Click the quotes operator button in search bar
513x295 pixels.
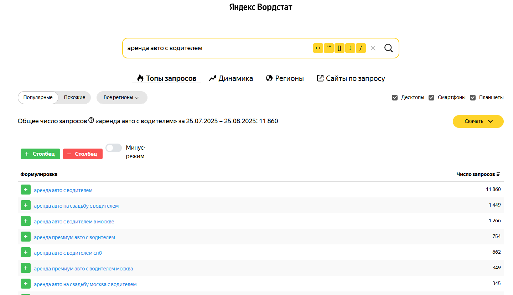coord(329,48)
